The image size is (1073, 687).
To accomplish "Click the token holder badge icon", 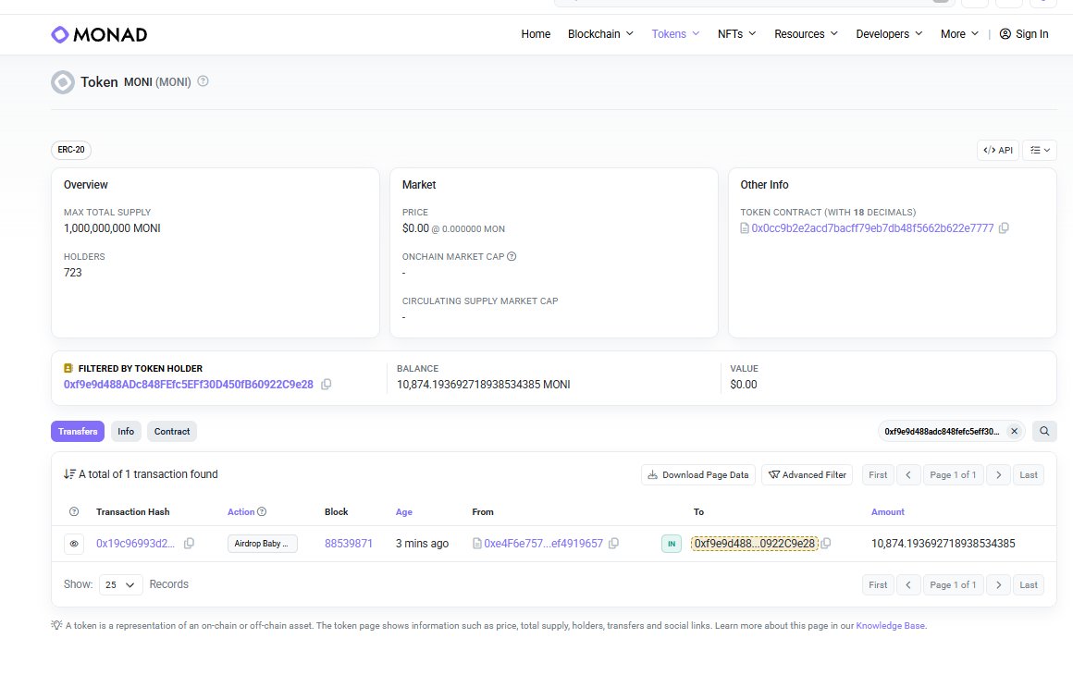I will 68,368.
